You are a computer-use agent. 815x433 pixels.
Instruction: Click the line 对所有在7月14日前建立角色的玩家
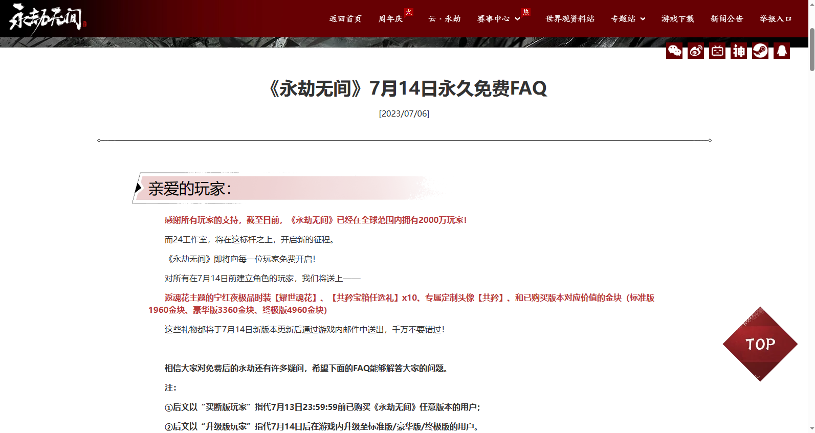tap(262, 278)
